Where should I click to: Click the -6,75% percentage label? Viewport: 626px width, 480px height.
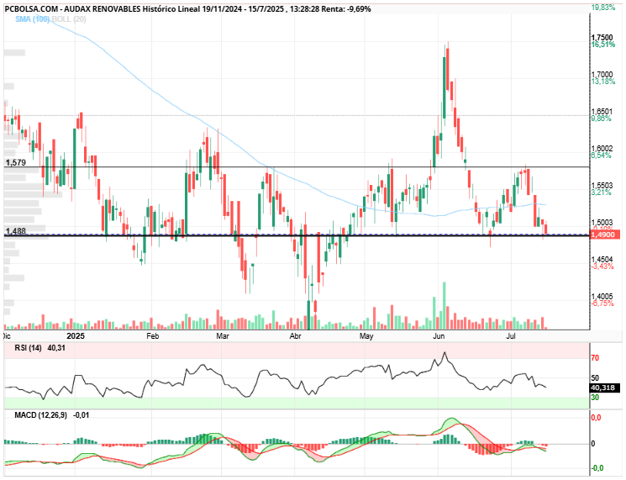click(x=602, y=303)
